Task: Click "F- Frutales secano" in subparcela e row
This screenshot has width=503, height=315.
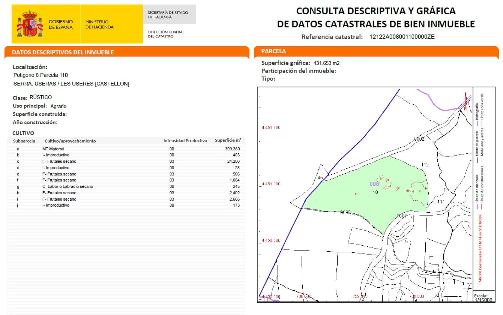Action: coord(59,174)
